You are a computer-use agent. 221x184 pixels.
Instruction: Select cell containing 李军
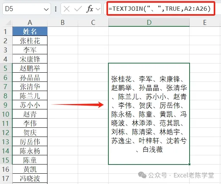tap(30, 50)
